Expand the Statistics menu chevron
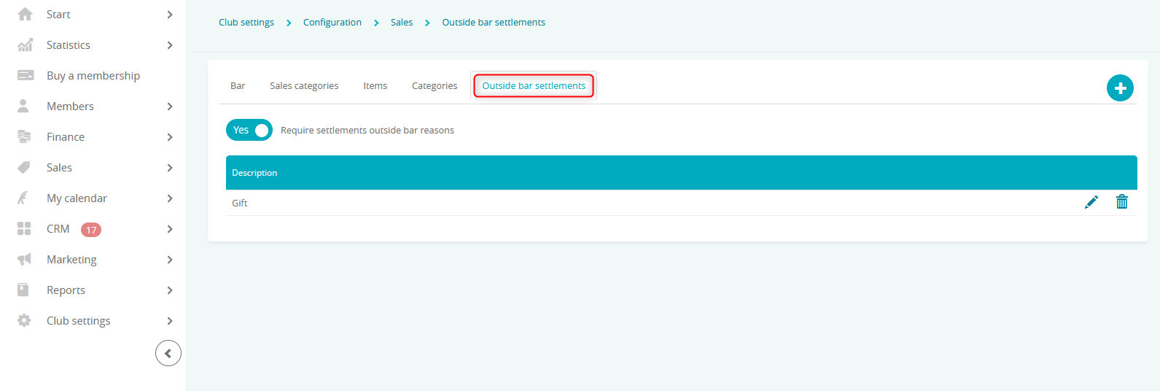 coord(169,45)
